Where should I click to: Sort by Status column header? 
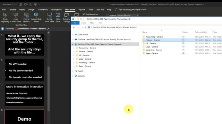(x=185, y=32)
